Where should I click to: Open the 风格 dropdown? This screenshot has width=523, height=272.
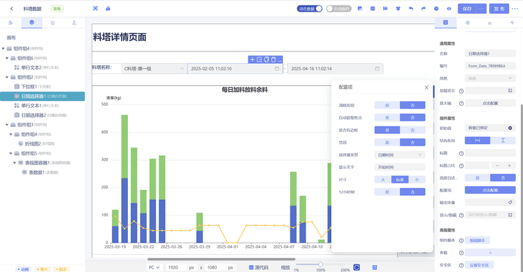(x=490, y=78)
